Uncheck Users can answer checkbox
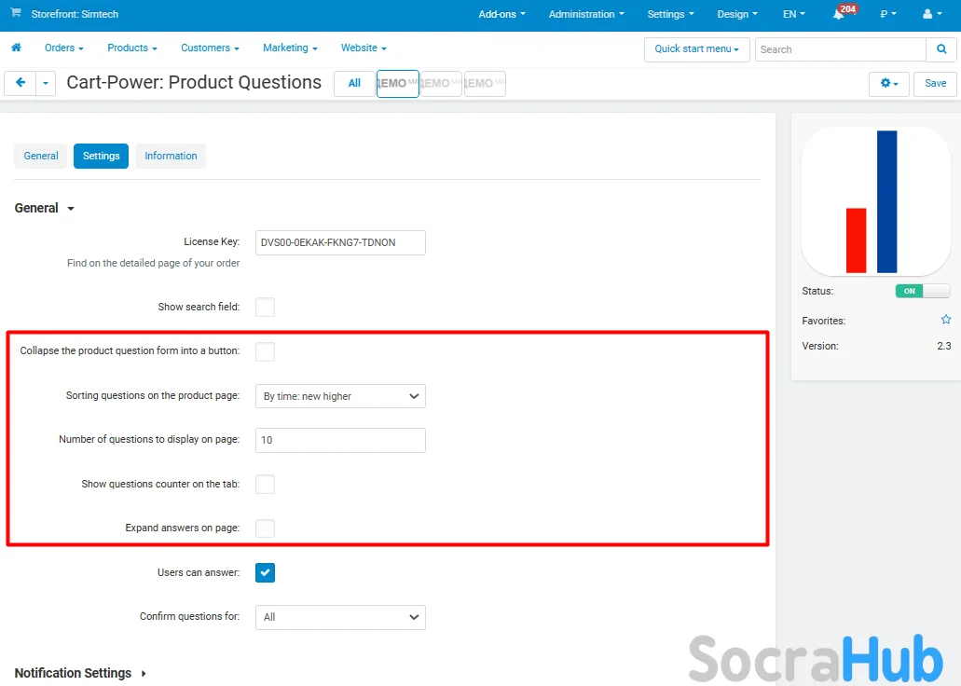The image size is (961, 686). coord(265,572)
